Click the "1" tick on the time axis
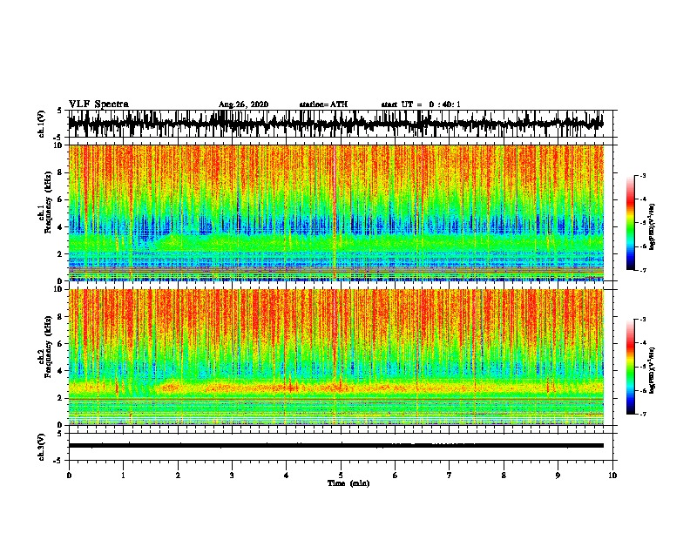This screenshot has height=533, width=690. coord(124,476)
